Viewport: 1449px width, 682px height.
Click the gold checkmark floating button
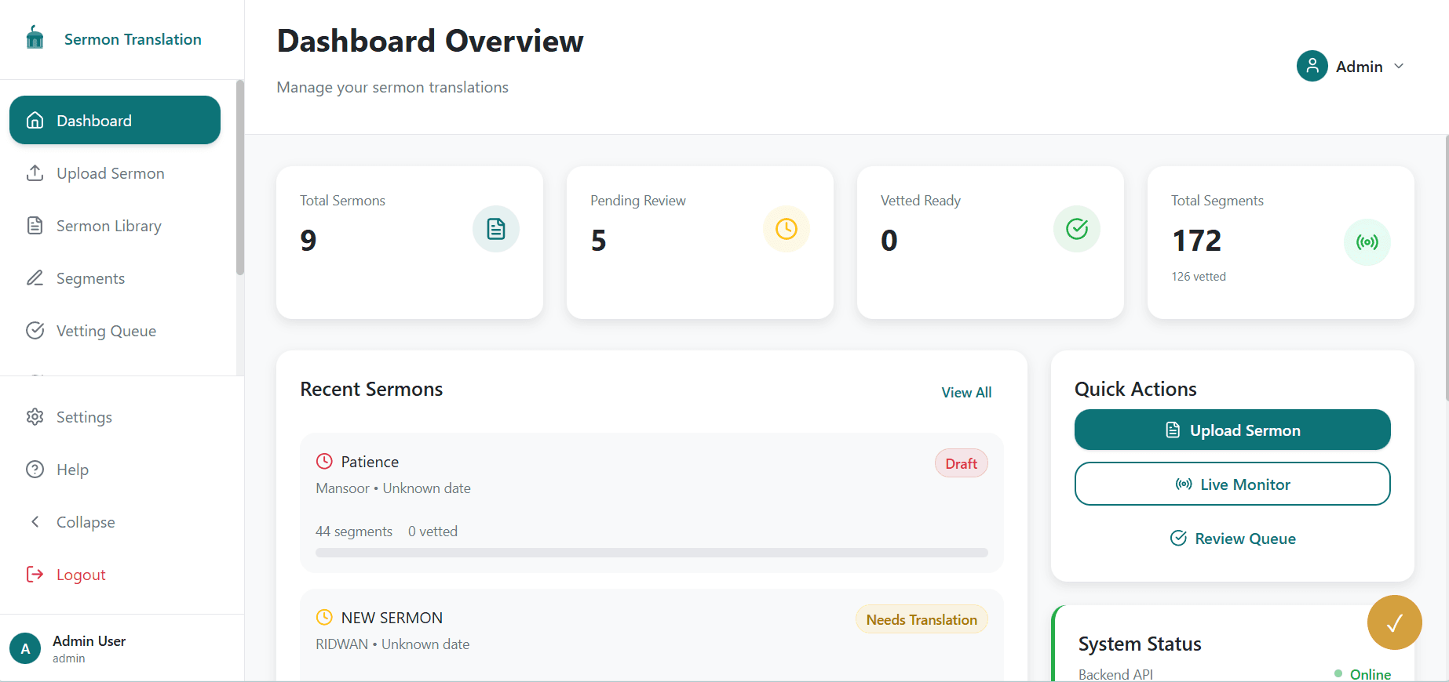point(1394,622)
